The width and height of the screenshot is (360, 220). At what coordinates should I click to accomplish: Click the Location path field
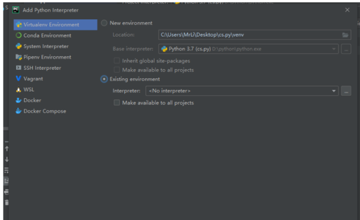click(255, 35)
